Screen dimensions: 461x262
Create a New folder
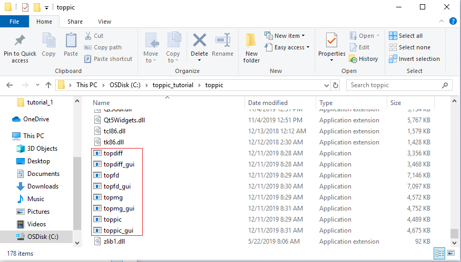(251, 47)
